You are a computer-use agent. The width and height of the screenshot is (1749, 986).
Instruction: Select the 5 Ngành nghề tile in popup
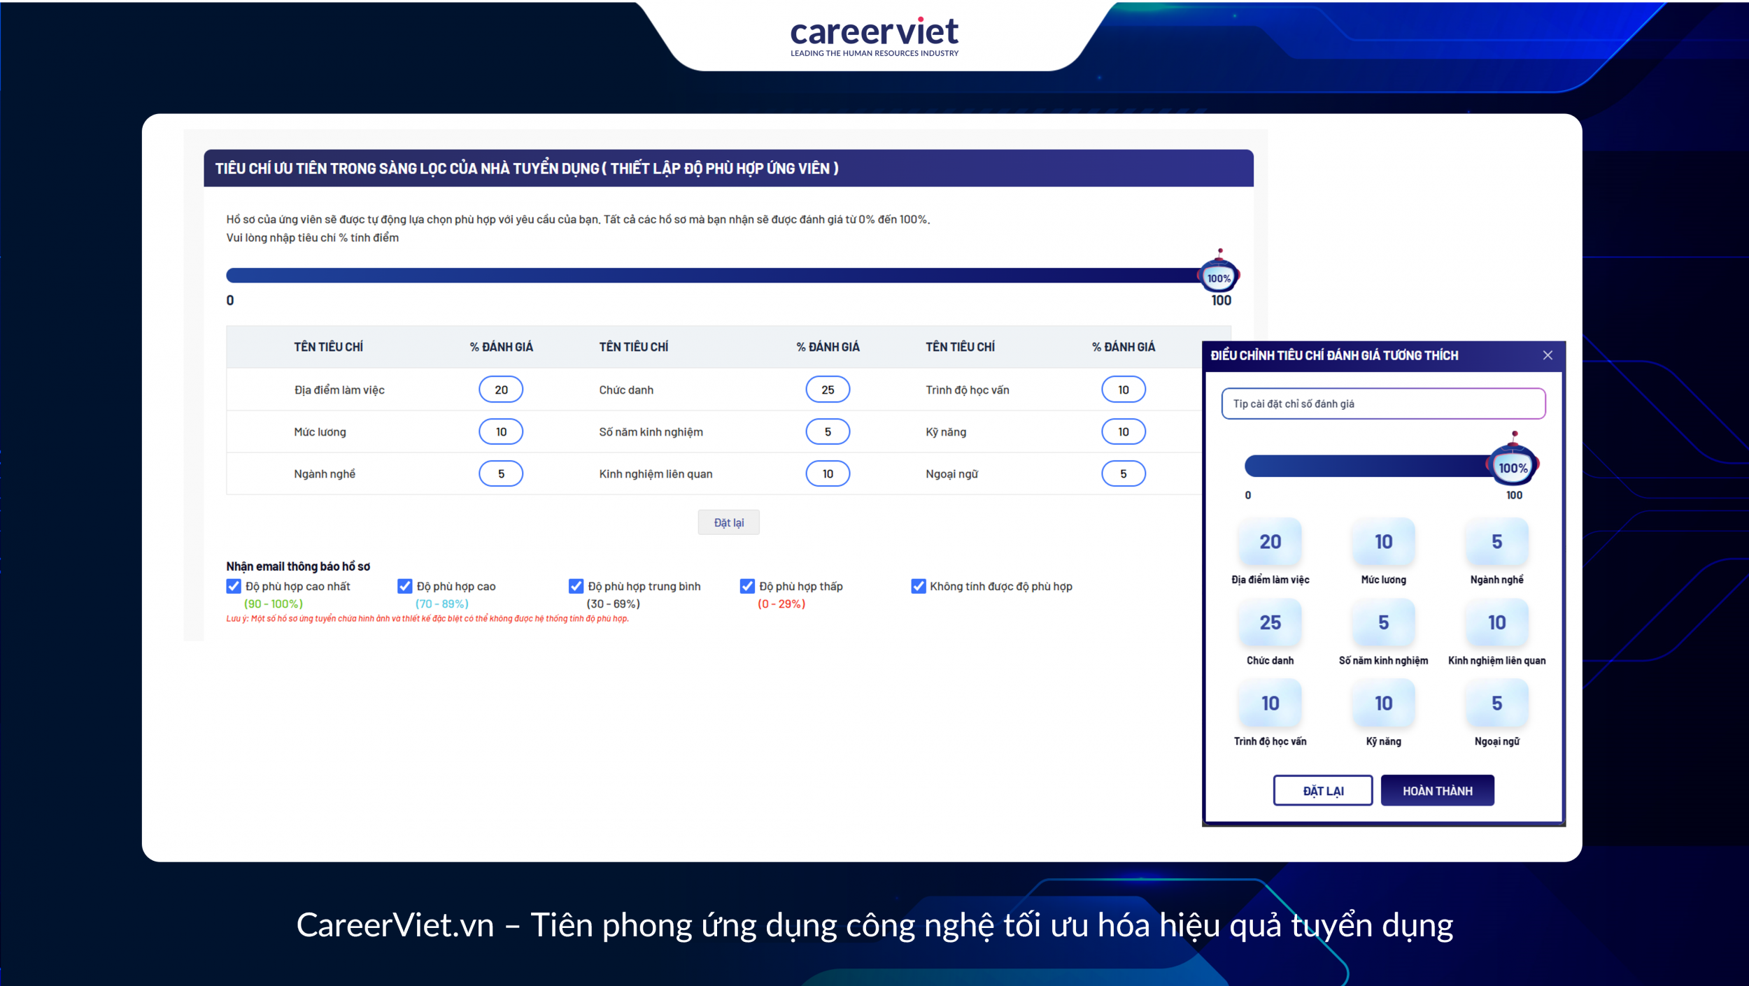tap(1496, 542)
